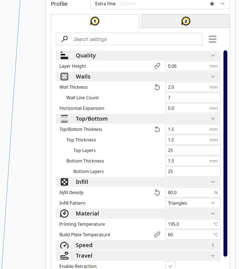This screenshot has width=239, height=269.
Task: Click the Infill category icon
Action: 64,182
